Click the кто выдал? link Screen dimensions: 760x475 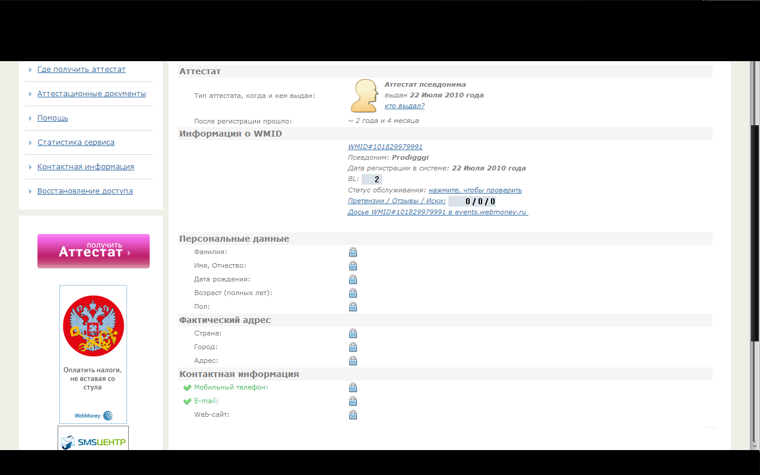click(x=404, y=106)
